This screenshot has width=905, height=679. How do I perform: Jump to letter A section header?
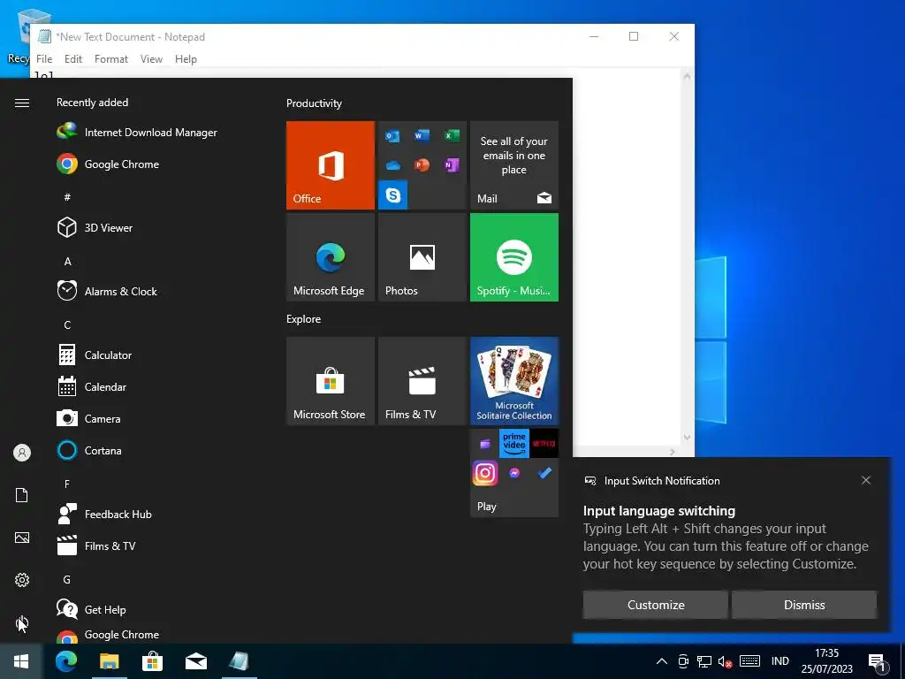click(x=67, y=262)
